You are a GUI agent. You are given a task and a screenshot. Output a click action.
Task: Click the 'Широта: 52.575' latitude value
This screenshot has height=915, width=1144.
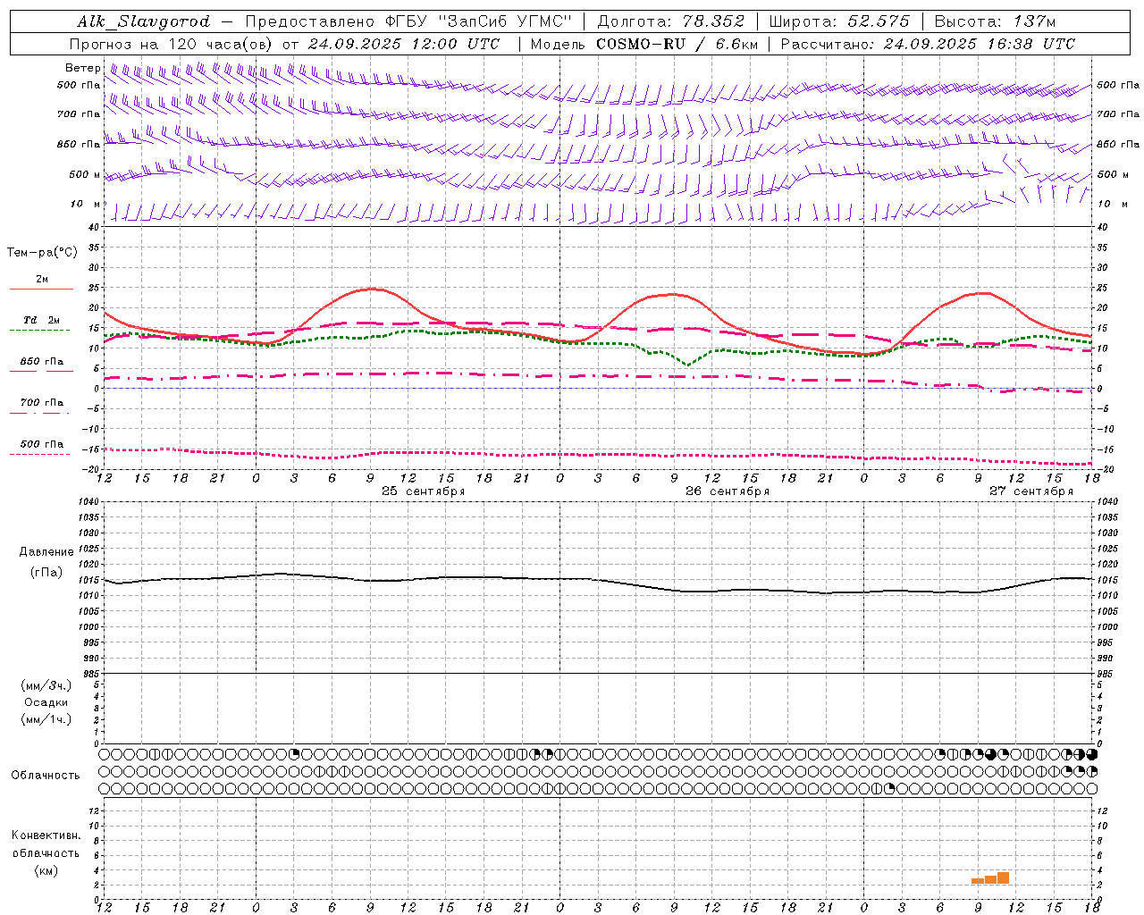coord(839,21)
